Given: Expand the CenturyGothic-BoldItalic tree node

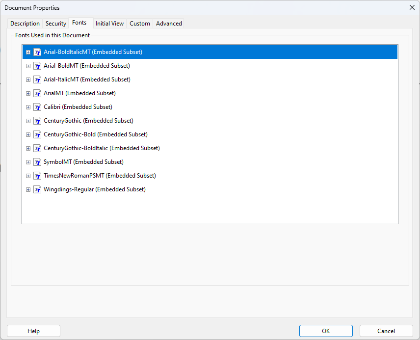Looking at the screenshot, I should pos(28,148).
